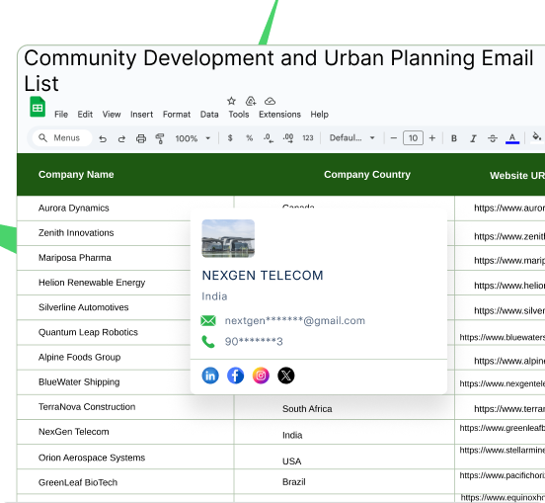The height and width of the screenshot is (503, 545).
Task: Click the green envelope email icon
Action: [208, 321]
